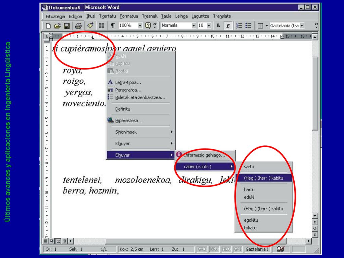
Task: Click the horizontal scrollbar thumb
Action: (x=195, y=241)
